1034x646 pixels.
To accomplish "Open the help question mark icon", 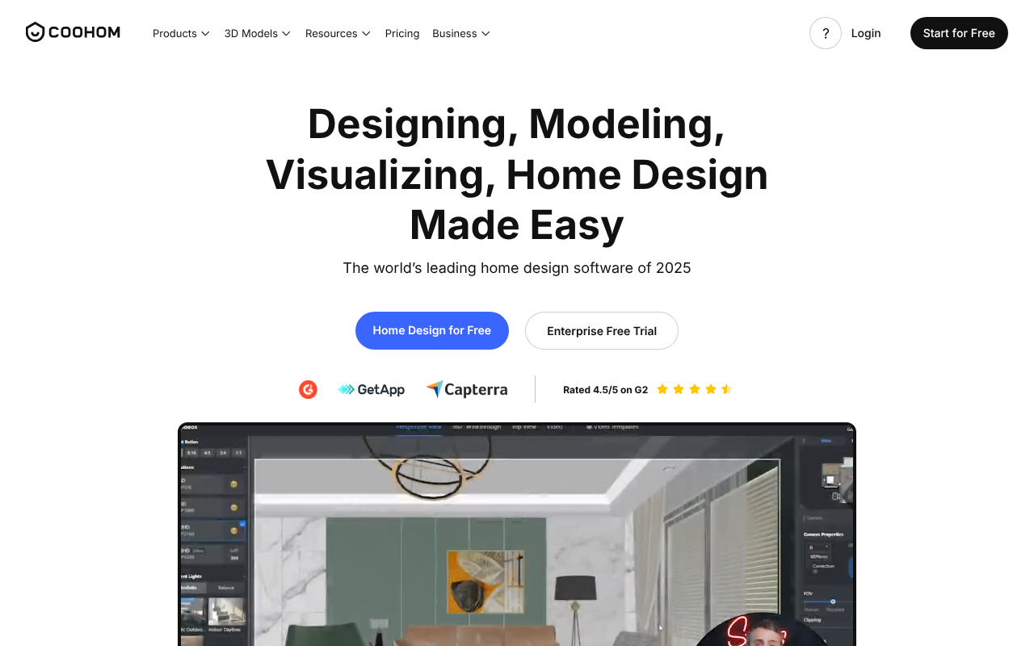I will (x=825, y=33).
